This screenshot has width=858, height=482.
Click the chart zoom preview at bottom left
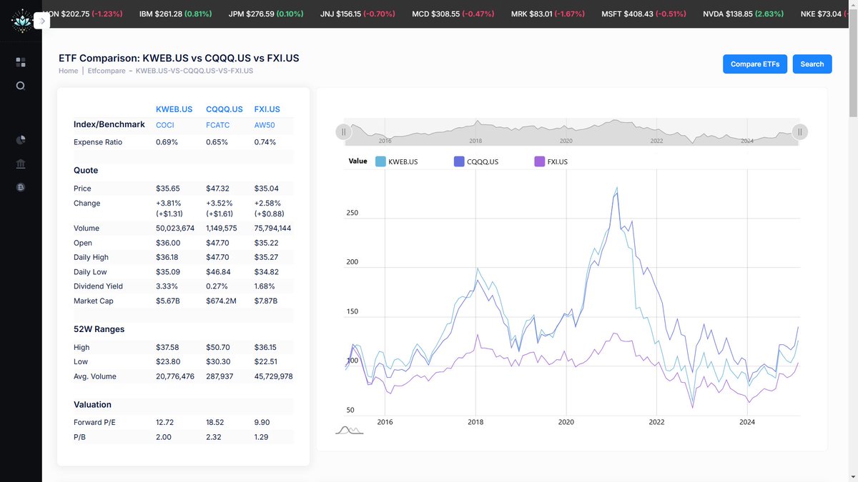tap(348, 429)
